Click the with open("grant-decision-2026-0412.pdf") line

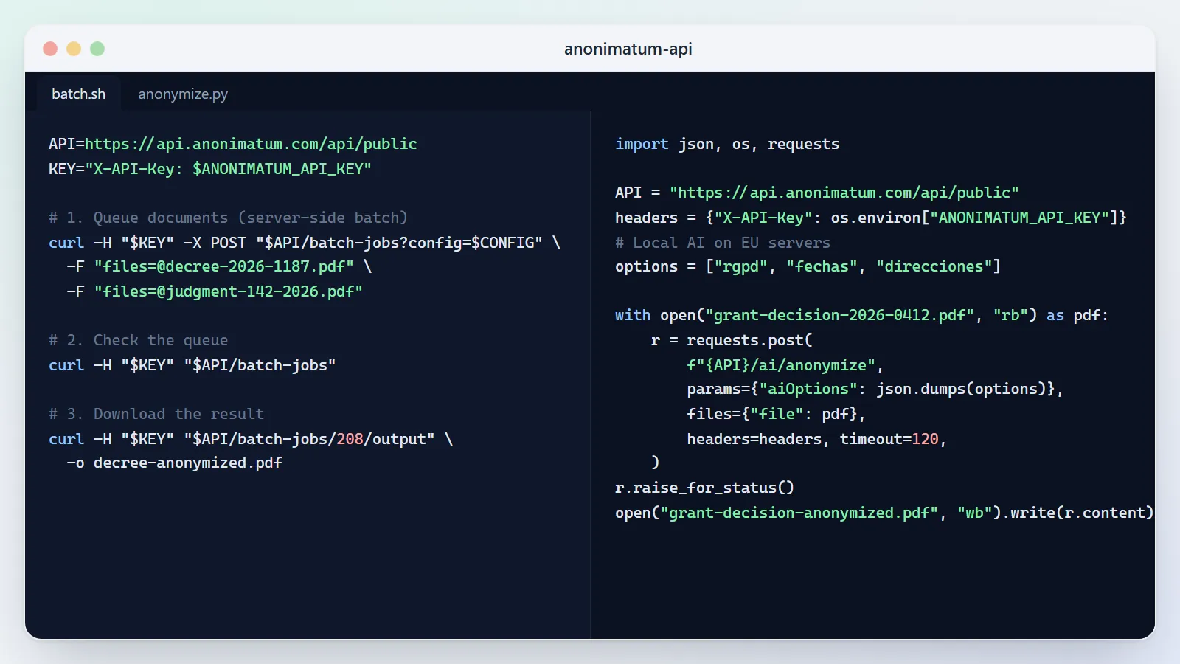862,315
